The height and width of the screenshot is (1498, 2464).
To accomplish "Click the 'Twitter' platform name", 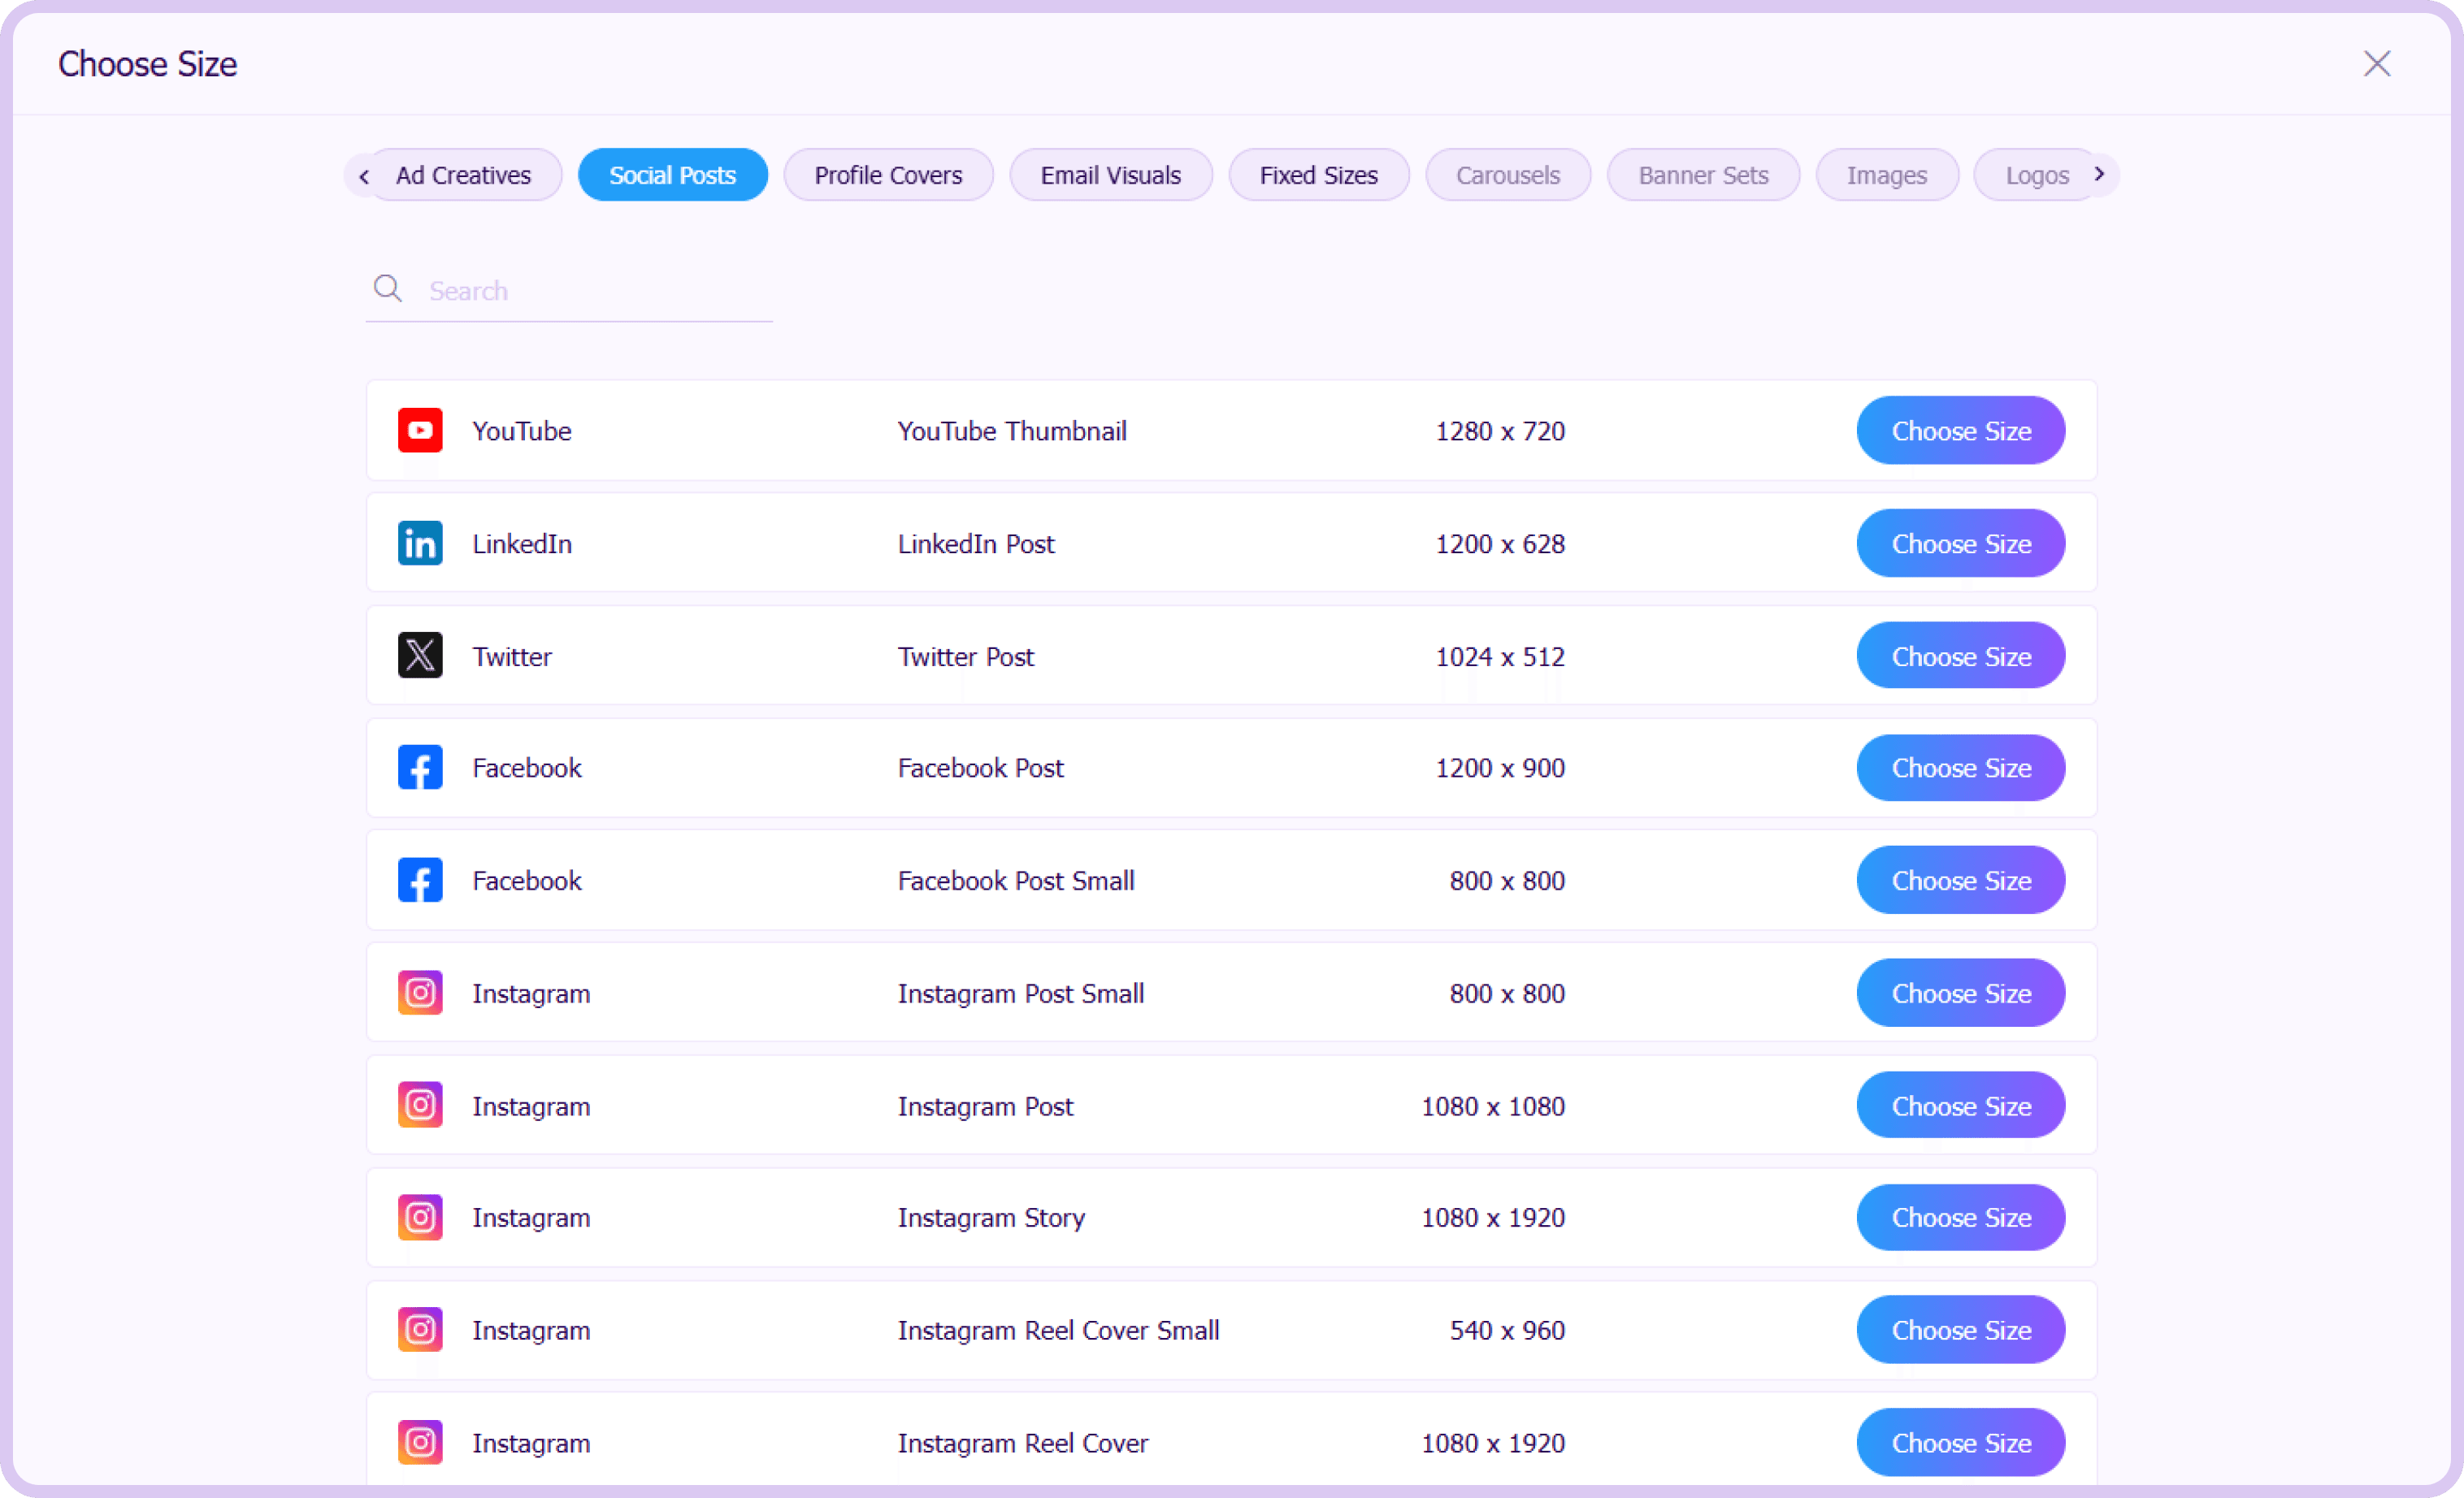I will coord(512,656).
